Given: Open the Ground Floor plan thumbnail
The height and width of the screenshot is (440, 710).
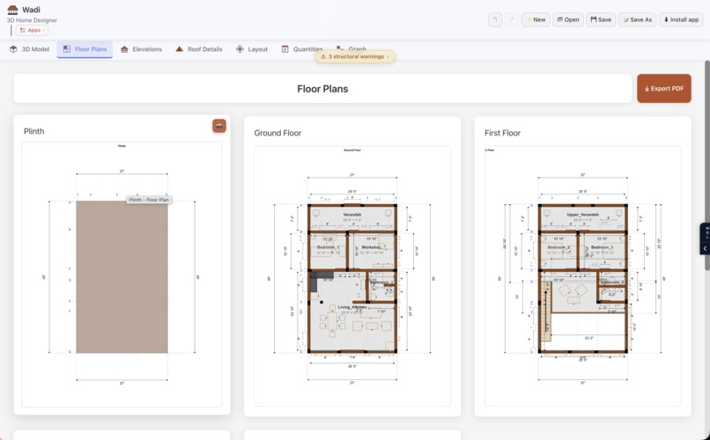Looking at the screenshot, I should tap(352, 275).
